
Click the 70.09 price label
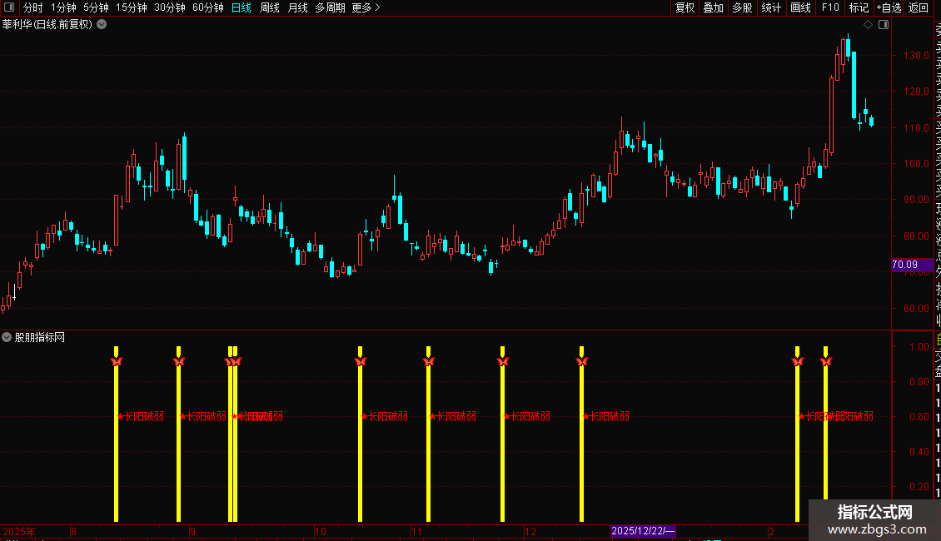[x=911, y=265]
